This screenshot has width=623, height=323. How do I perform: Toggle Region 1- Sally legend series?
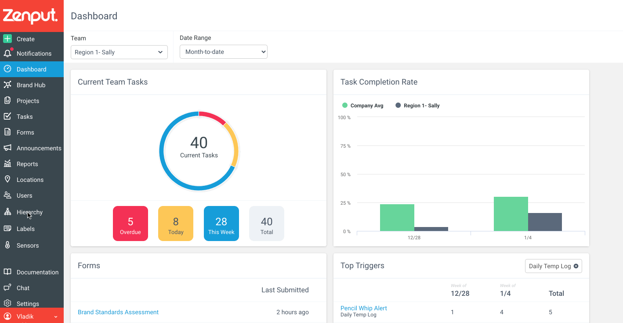(417, 106)
